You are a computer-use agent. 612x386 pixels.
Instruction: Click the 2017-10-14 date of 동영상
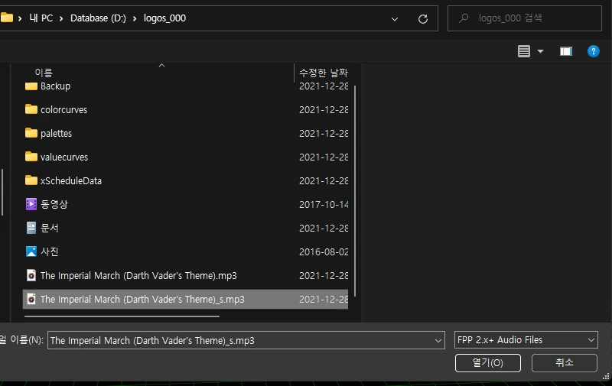(x=324, y=204)
